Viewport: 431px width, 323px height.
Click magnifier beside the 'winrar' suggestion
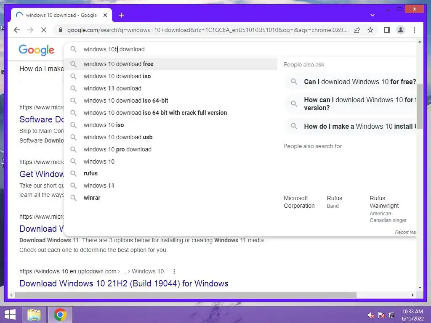[73, 198]
